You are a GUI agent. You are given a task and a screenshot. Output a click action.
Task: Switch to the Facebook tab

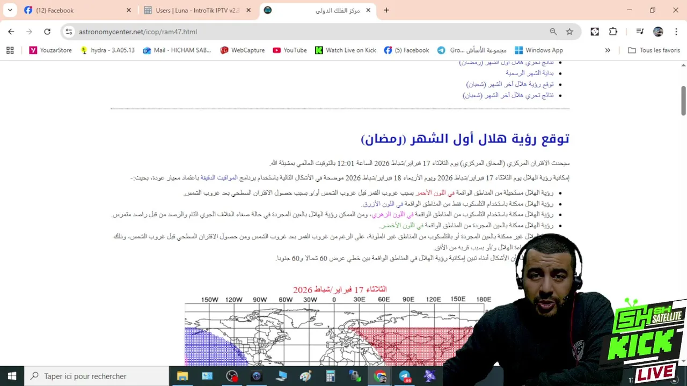(x=75, y=10)
